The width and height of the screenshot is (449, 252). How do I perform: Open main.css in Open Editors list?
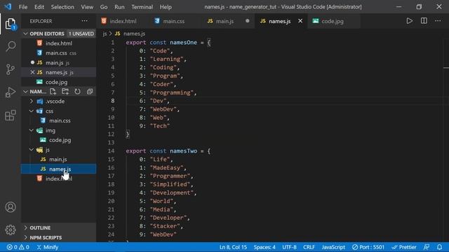[58, 53]
